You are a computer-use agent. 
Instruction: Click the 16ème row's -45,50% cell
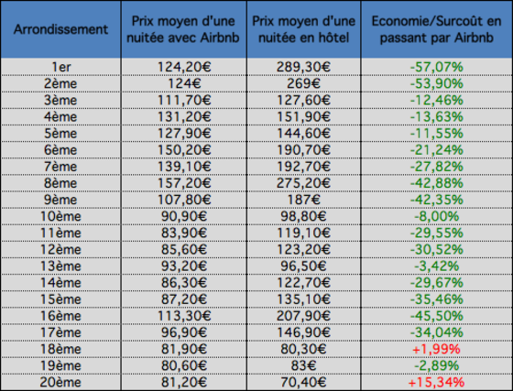coord(437,316)
